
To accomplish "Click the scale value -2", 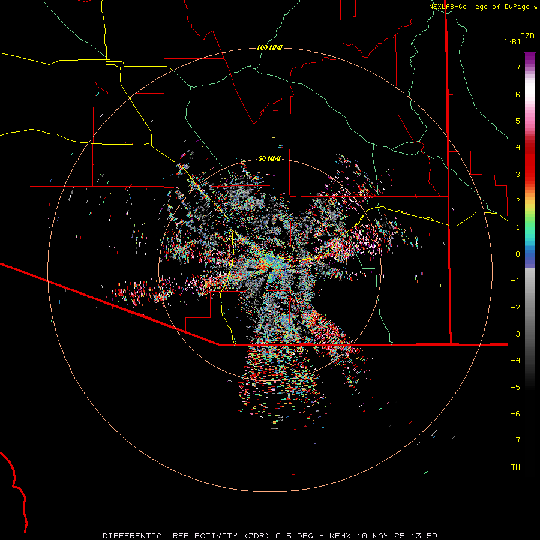I will [515, 308].
